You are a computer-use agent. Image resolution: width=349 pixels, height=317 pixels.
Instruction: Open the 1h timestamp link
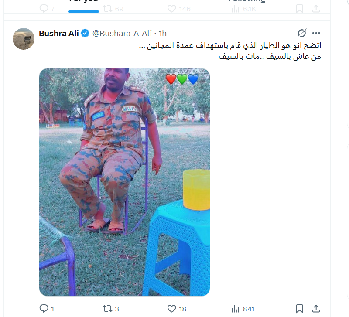pos(162,34)
